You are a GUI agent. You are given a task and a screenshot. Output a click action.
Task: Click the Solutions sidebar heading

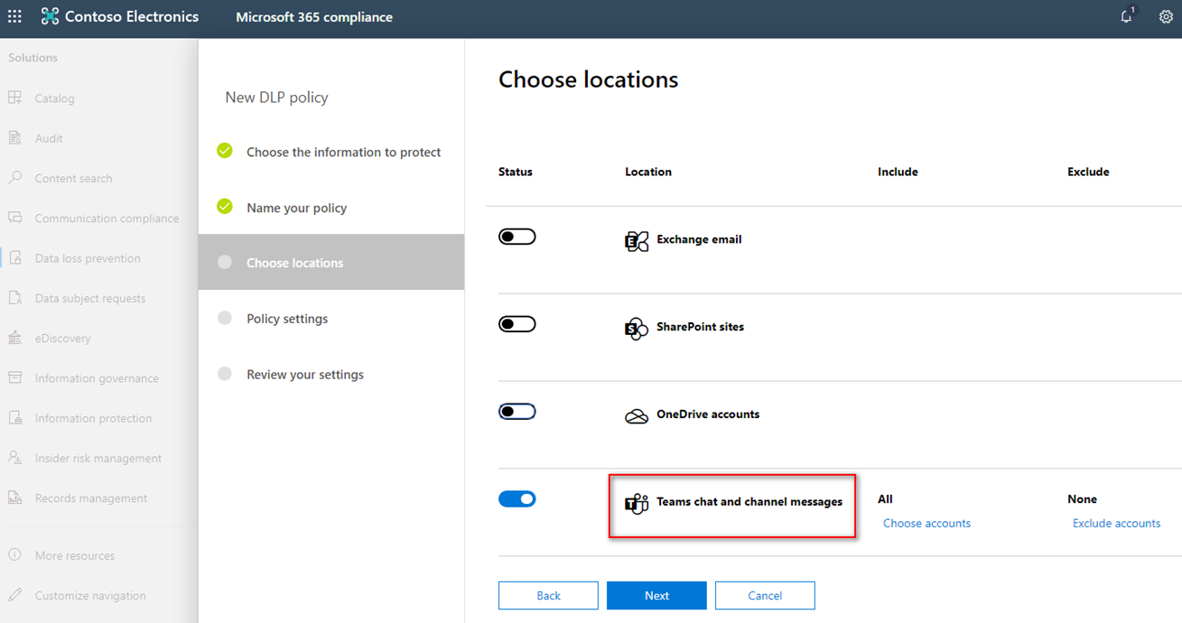click(33, 57)
